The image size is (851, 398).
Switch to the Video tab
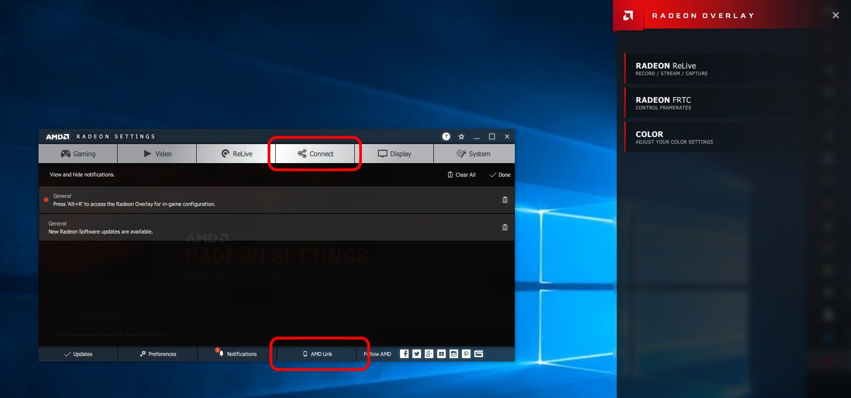coord(157,154)
